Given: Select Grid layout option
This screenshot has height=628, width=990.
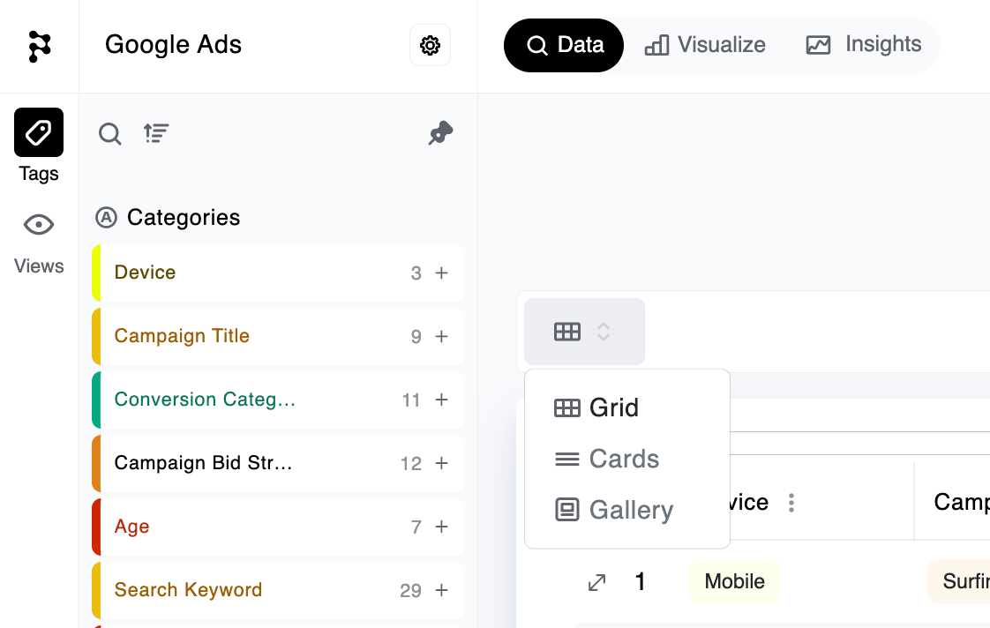Looking at the screenshot, I should (x=596, y=407).
